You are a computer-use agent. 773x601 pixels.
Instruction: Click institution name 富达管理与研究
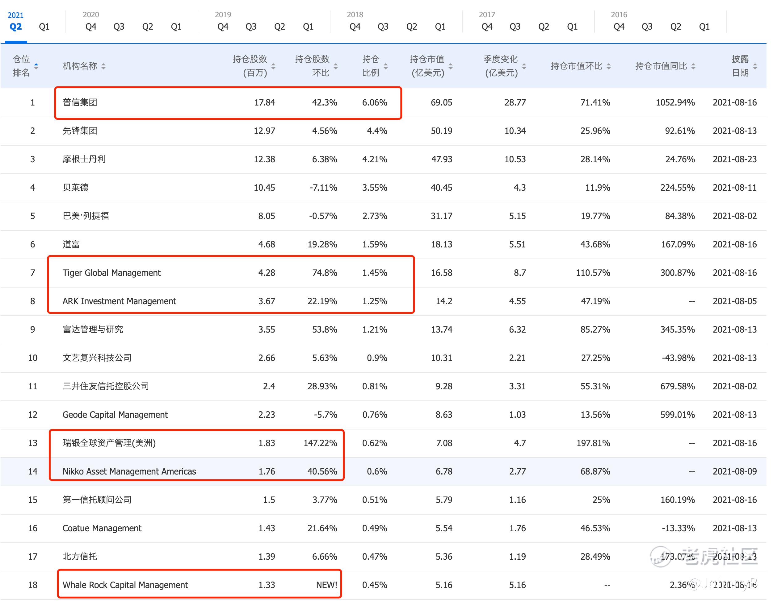coord(93,330)
